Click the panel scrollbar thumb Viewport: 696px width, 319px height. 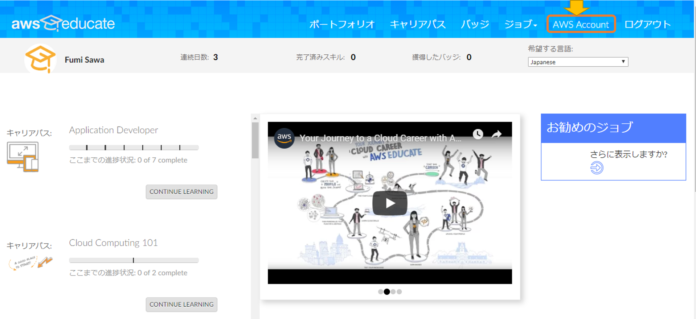tap(255, 140)
